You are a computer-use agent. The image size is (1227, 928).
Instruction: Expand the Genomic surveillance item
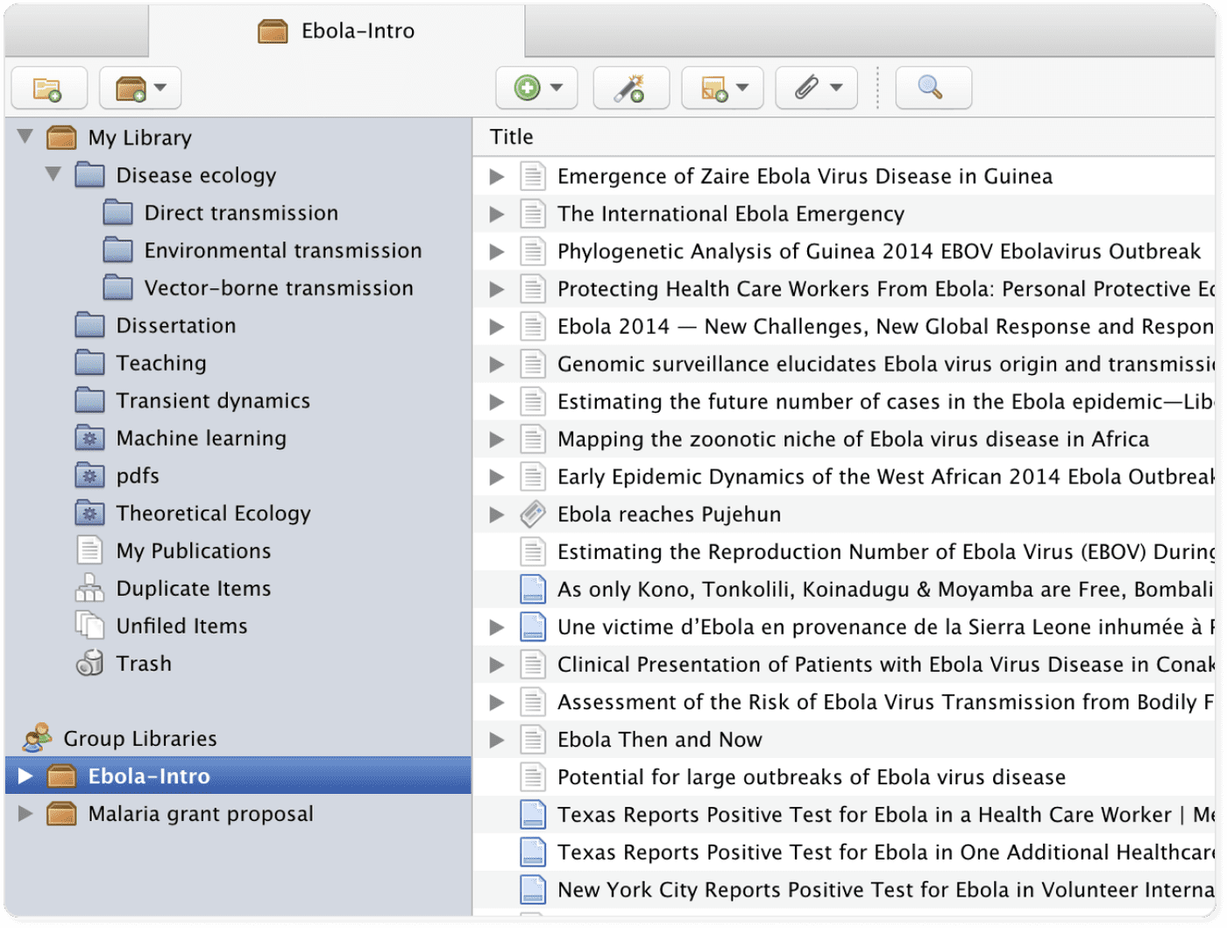click(x=497, y=364)
